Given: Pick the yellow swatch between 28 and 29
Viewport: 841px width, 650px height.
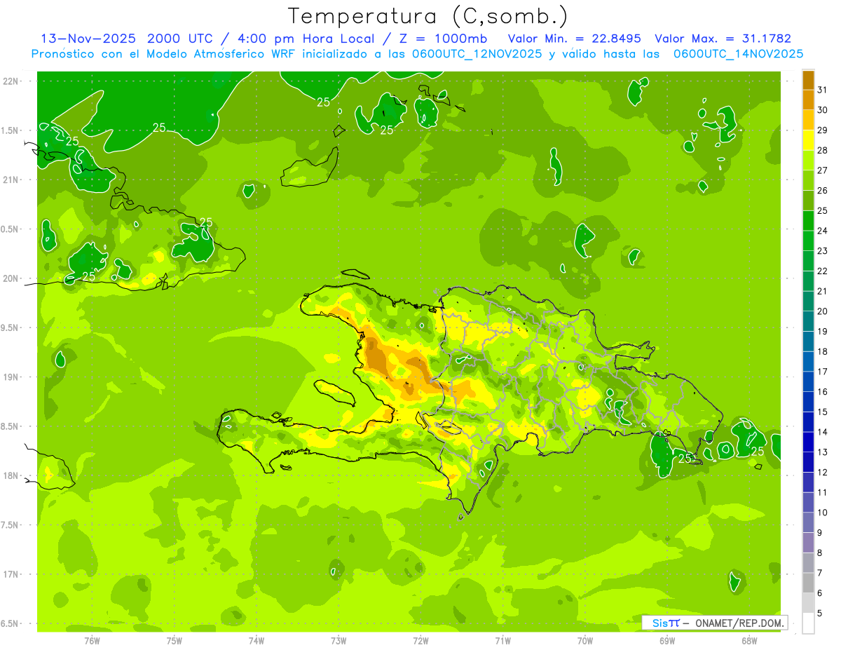Looking at the screenshot, I should 808,141.
